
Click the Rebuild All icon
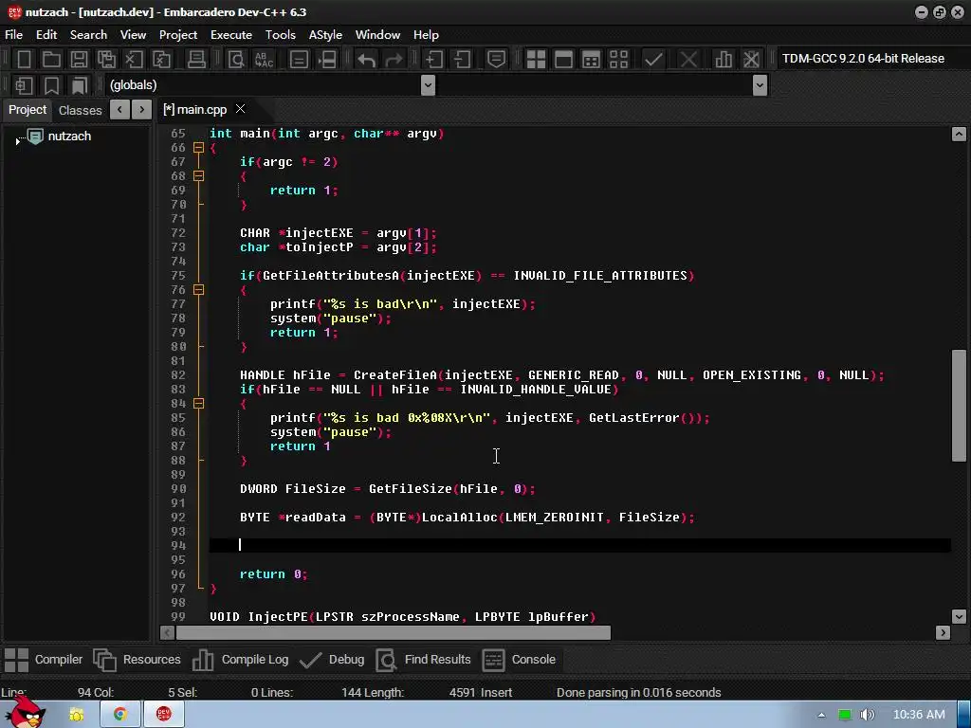pos(618,60)
